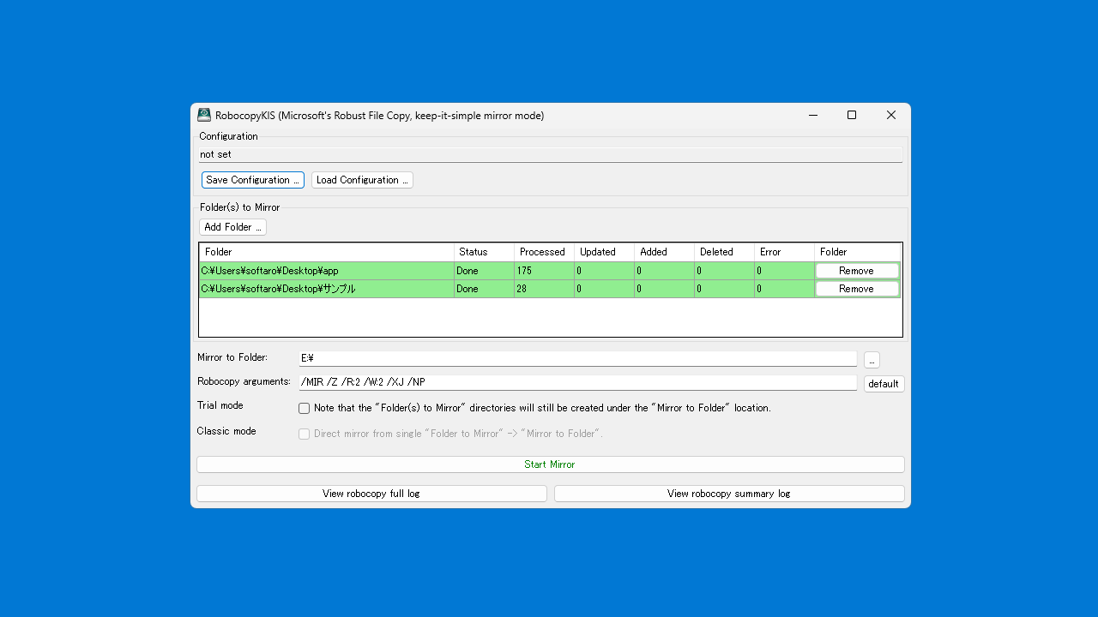Reset Robocopy arguments with default button
This screenshot has height=617, width=1098.
(x=884, y=384)
